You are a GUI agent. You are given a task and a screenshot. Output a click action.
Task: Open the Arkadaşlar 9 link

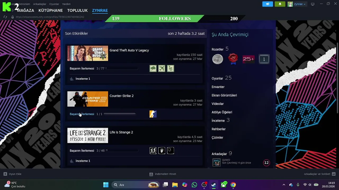tap(222, 154)
